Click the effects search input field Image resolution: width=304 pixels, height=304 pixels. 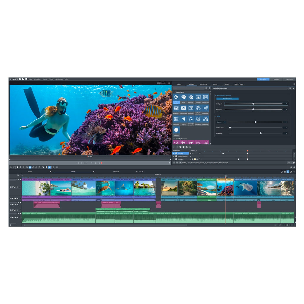(x=189, y=88)
